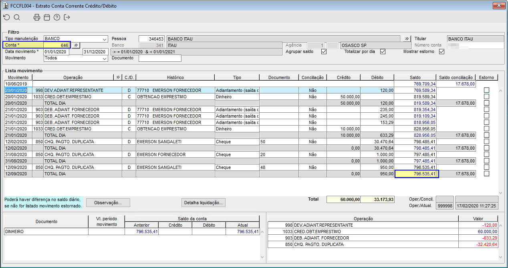Click lookup arrows button left of Titular
Screen dimensions: 508x268
click(407, 39)
